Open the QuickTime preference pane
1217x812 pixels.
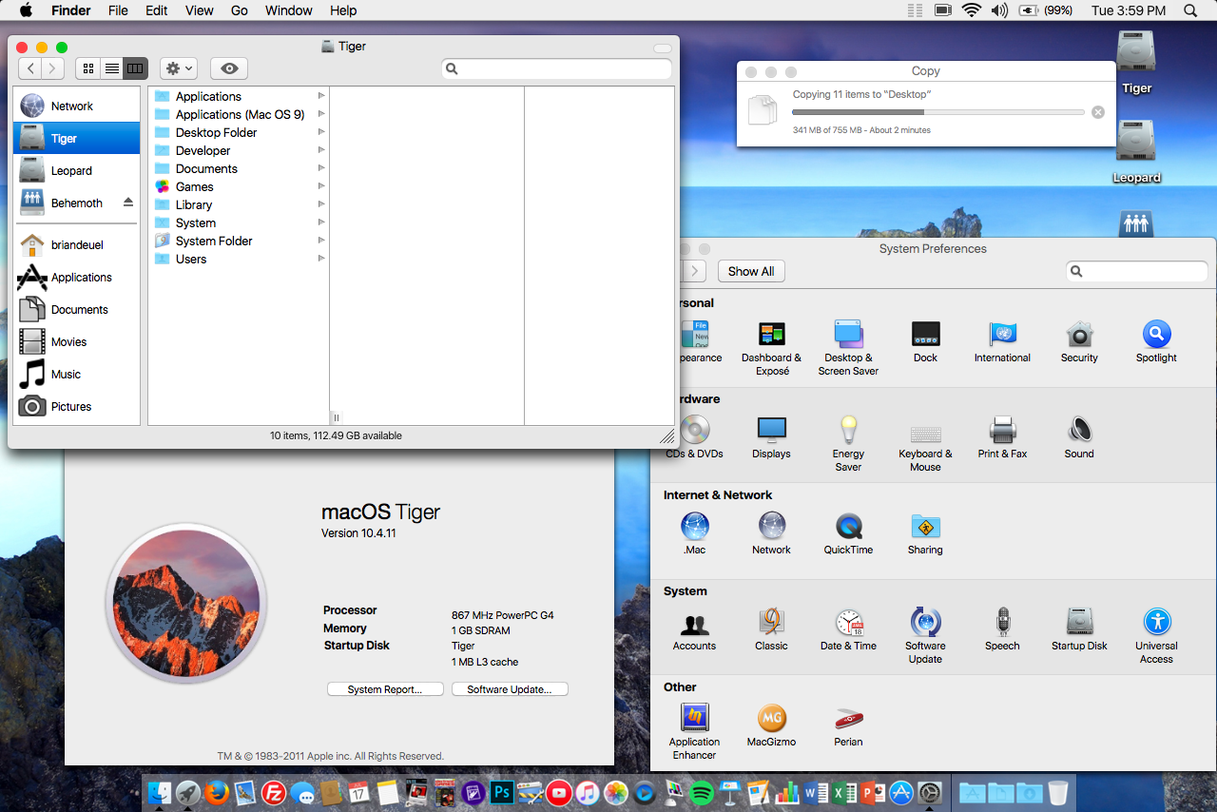848,526
